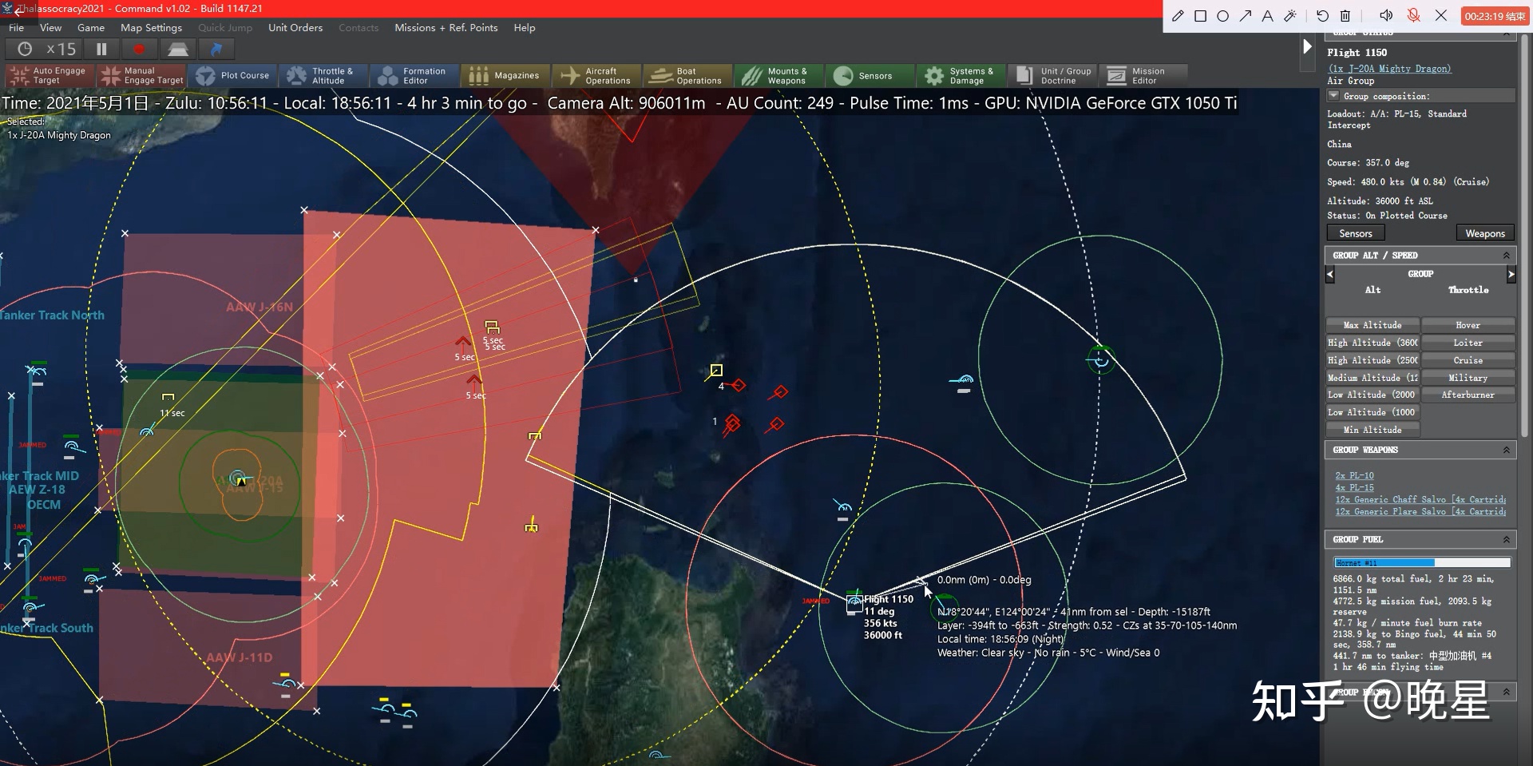Open the Map Settings menu
Image resolution: width=1533 pixels, height=766 pixels.
(x=151, y=28)
